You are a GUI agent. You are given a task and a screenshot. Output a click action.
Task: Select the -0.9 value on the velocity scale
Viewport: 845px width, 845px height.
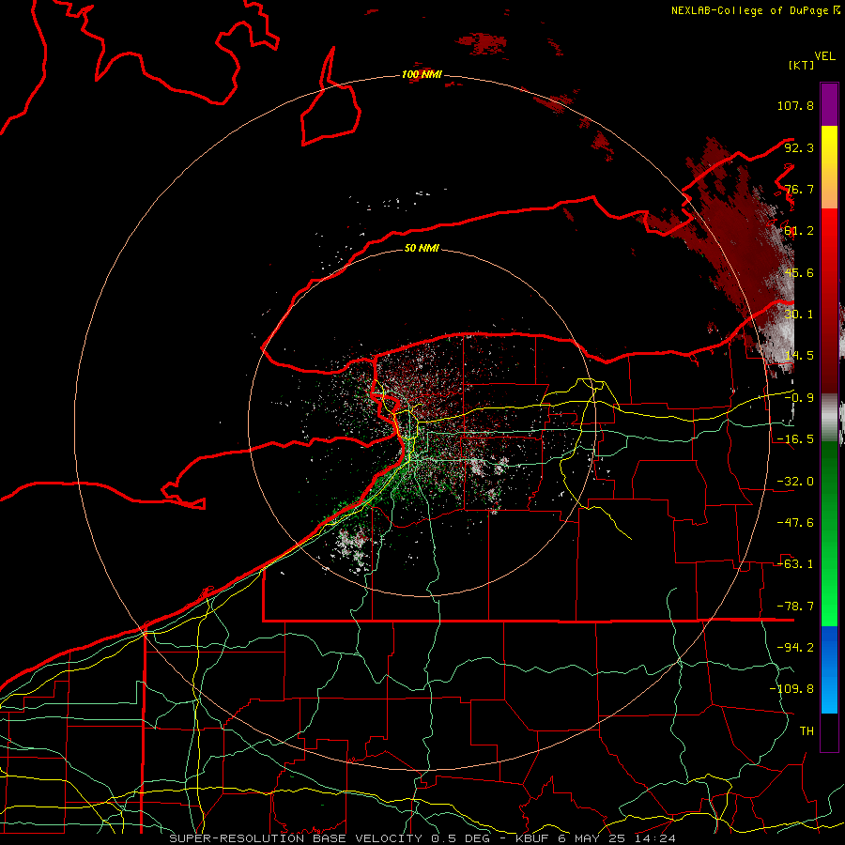pos(799,398)
